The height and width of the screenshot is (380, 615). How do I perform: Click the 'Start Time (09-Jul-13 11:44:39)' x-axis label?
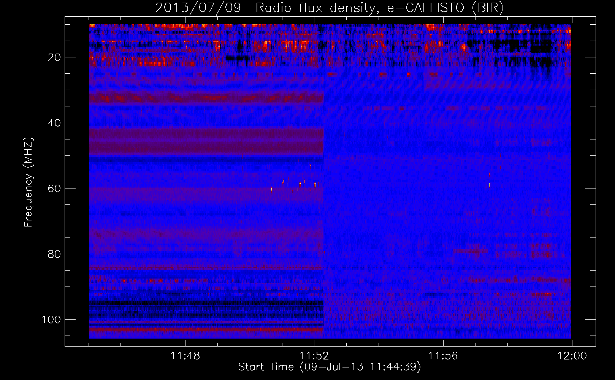click(x=330, y=367)
